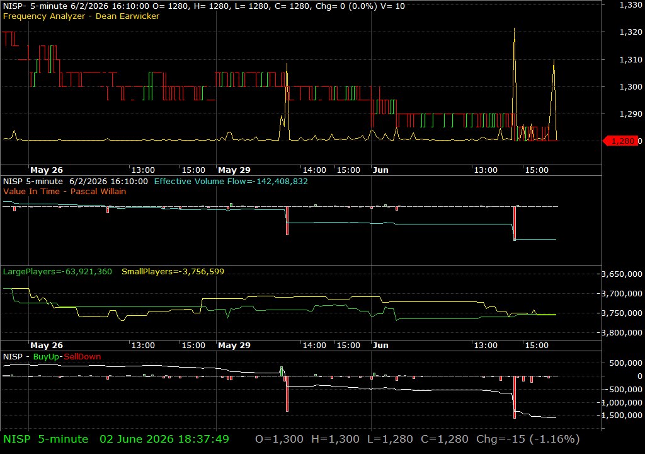Click the C=1,280 status bar value
The height and width of the screenshot is (454, 645).
(444, 439)
